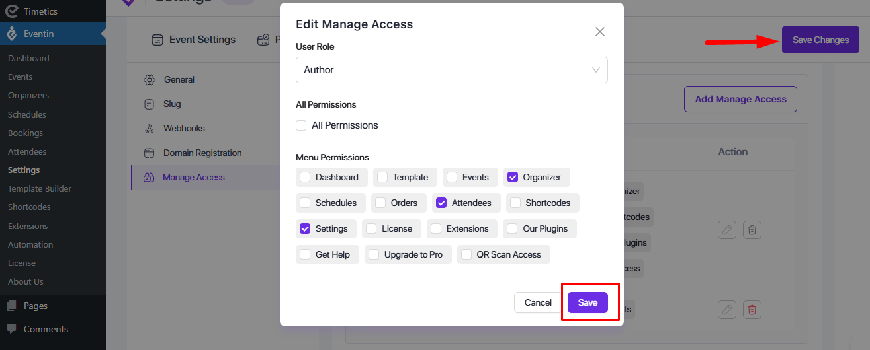Click the Domain Registration icon
The image size is (870, 350).
[x=149, y=153]
